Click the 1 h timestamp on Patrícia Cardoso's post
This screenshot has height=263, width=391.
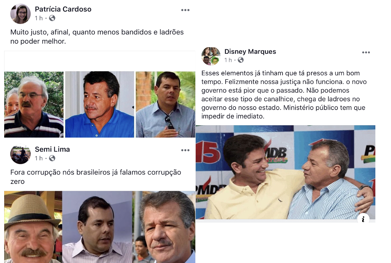(39, 18)
